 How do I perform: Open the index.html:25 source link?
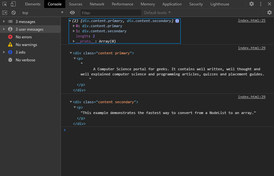click(x=252, y=20)
